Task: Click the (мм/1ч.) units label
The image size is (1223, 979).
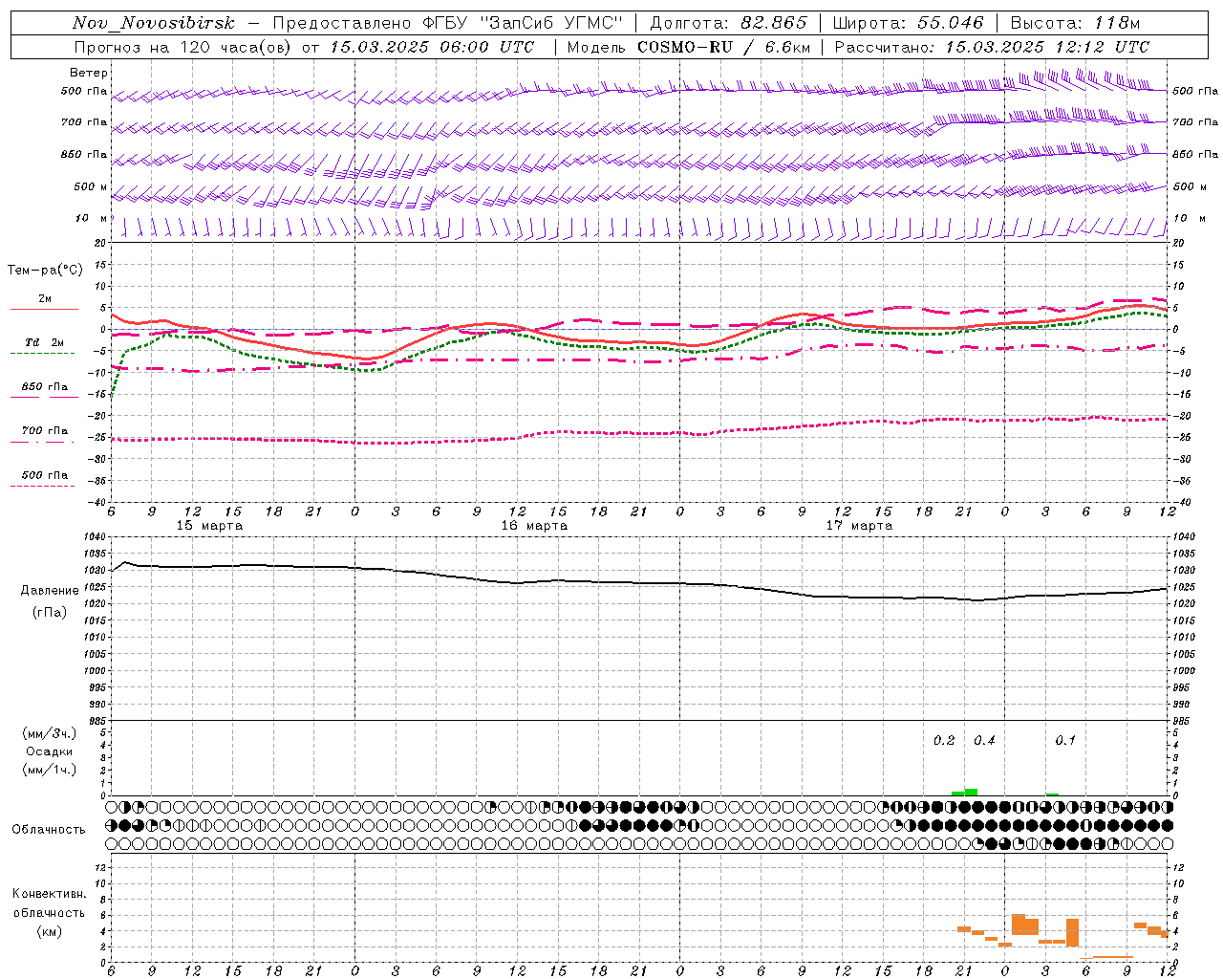Action: click(50, 770)
